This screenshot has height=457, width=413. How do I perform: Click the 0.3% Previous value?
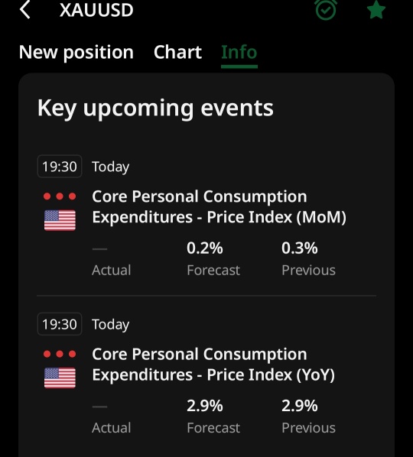300,248
